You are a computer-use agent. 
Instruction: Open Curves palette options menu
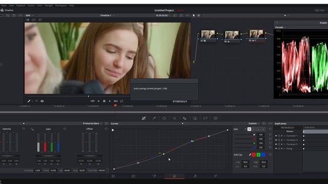(270, 124)
